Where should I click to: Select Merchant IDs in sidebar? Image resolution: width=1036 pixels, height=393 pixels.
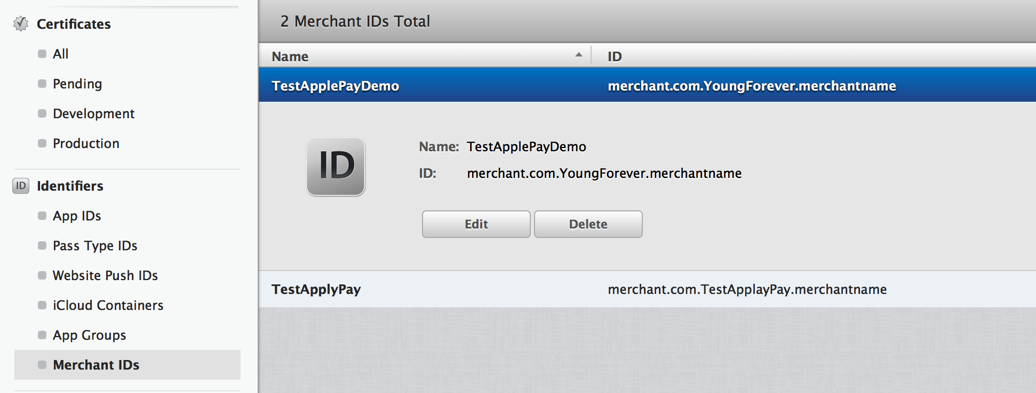tap(127, 365)
